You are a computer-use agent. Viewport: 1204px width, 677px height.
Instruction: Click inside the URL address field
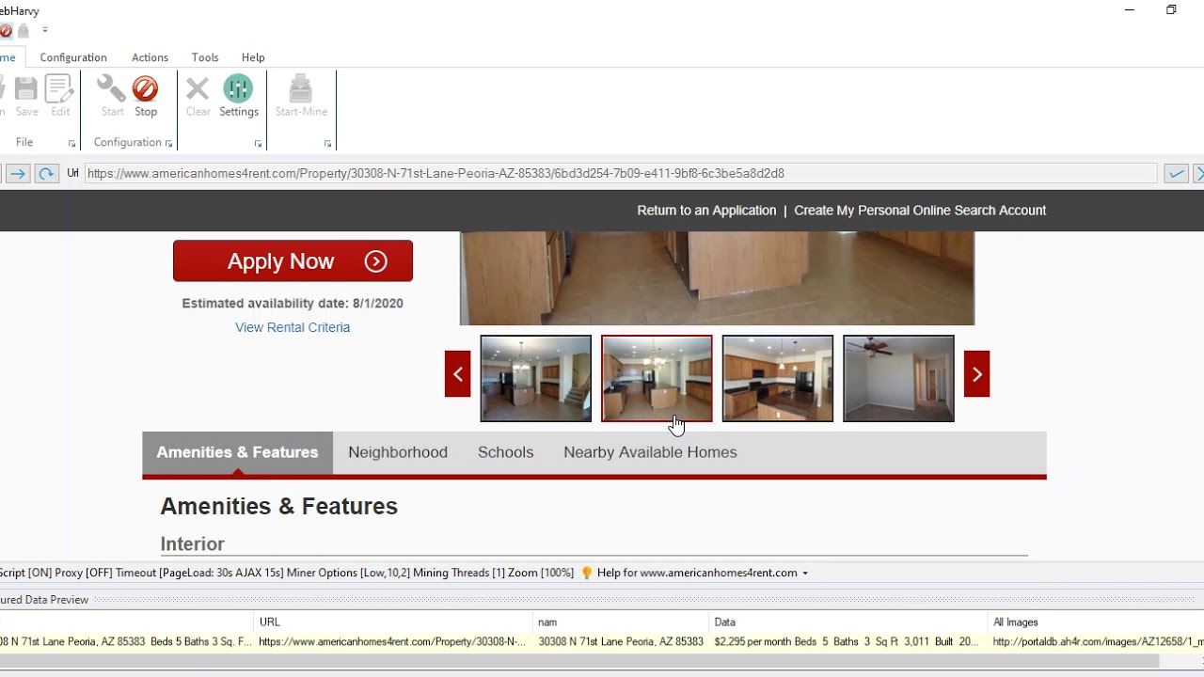(x=621, y=173)
